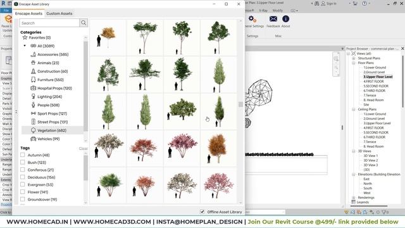Select the tall orange autumn tree thumbnail
This screenshot has width=405, height=228.
click(x=218, y=148)
